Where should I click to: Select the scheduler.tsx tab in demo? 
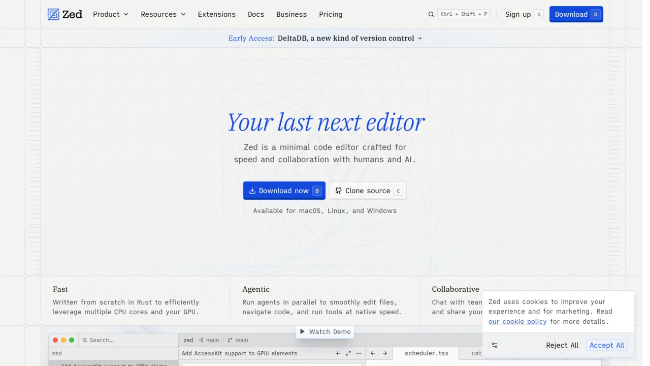[427, 353]
